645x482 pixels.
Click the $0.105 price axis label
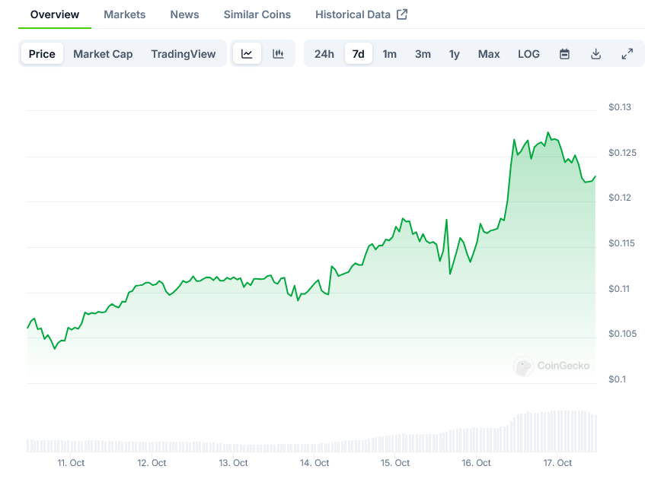[622, 334]
